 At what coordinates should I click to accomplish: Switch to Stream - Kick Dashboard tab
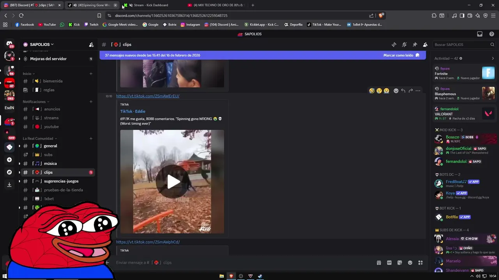(x=151, y=5)
